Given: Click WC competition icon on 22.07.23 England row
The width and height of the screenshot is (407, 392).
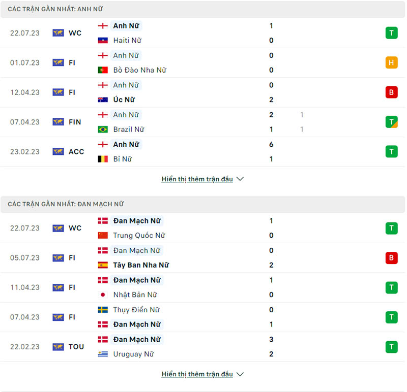Looking at the screenshot, I should pyautogui.click(x=58, y=33).
